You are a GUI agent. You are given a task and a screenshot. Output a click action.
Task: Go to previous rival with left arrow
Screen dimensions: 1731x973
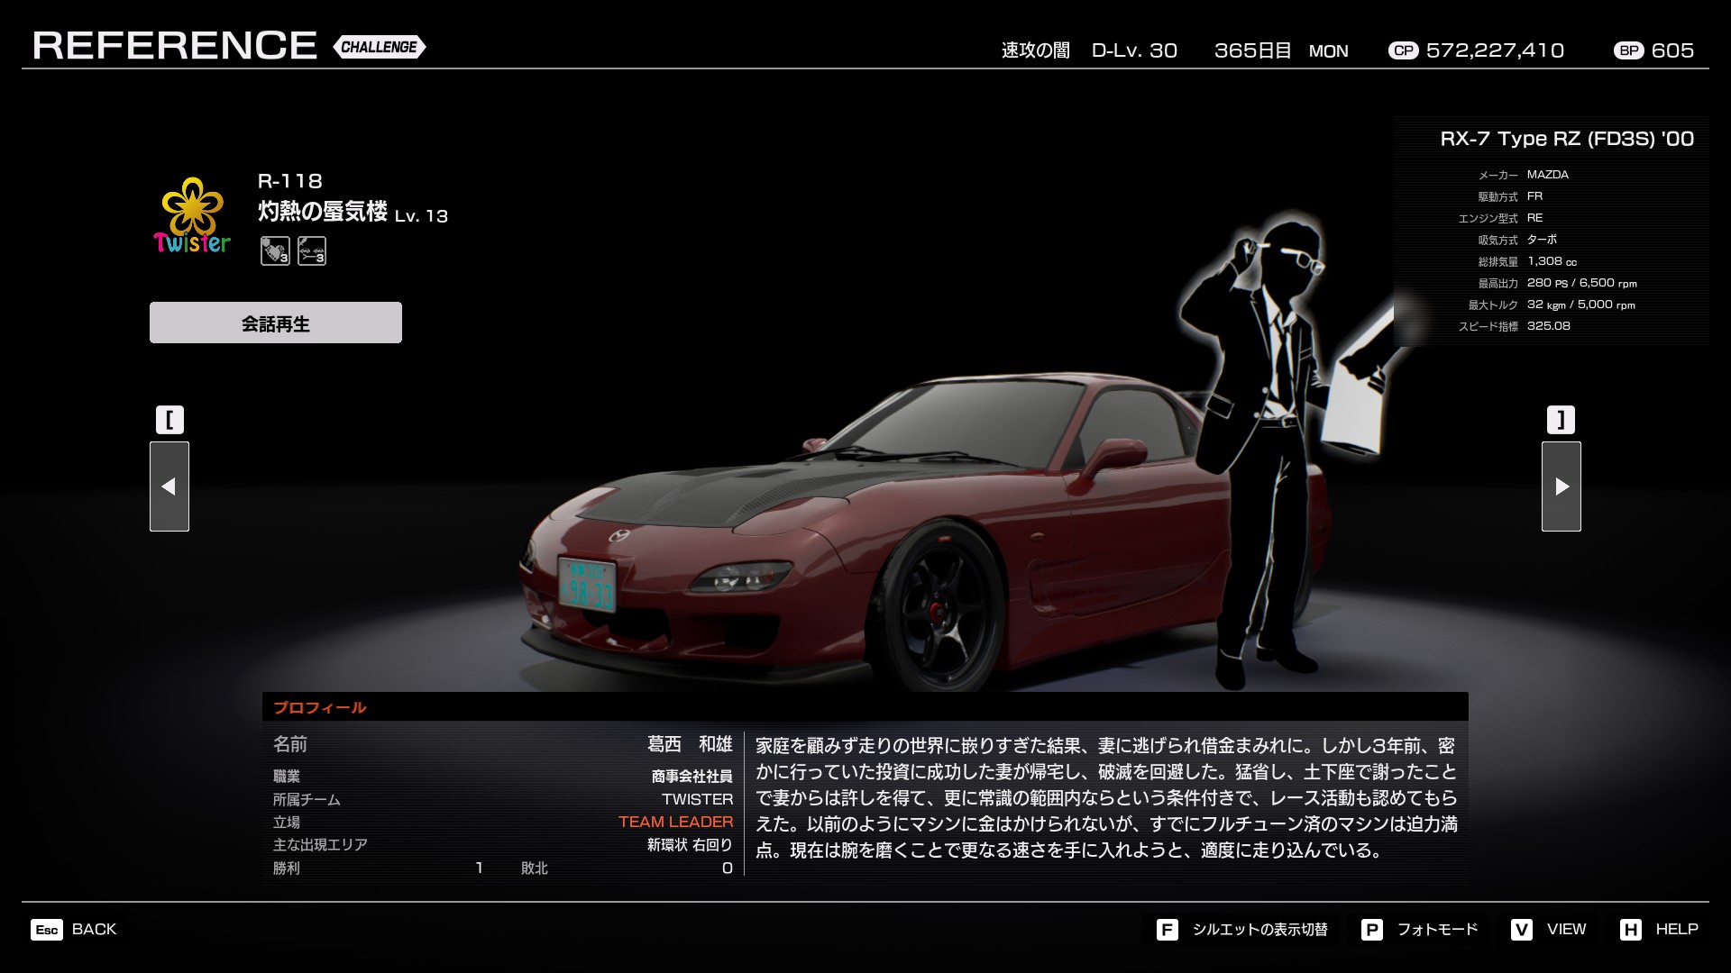pyautogui.click(x=169, y=486)
